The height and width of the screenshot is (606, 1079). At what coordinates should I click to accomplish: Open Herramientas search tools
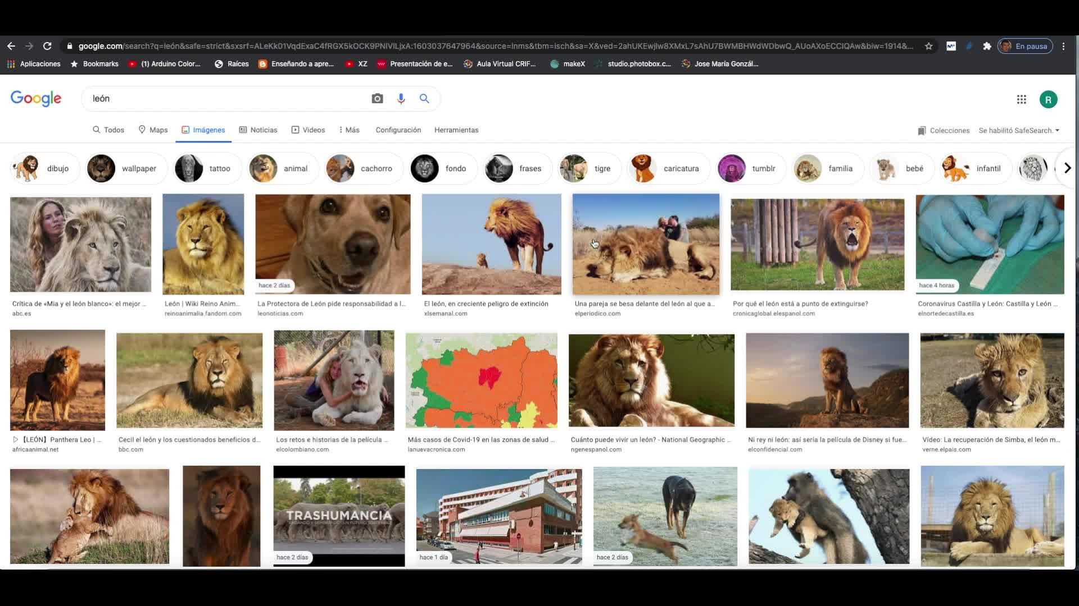[x=456, y=130]
